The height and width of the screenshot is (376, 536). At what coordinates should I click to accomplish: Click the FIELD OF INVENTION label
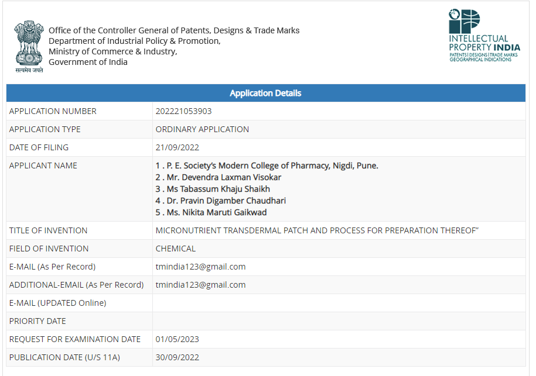click(49, 249)
